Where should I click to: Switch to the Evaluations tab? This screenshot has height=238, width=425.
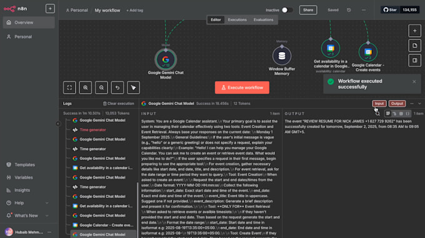pos(264,20)
